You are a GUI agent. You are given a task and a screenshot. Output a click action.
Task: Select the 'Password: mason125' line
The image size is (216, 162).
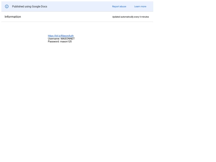pos(60,42)
